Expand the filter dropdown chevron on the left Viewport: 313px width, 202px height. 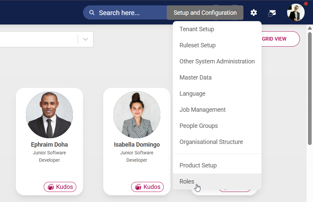point(85,39)
